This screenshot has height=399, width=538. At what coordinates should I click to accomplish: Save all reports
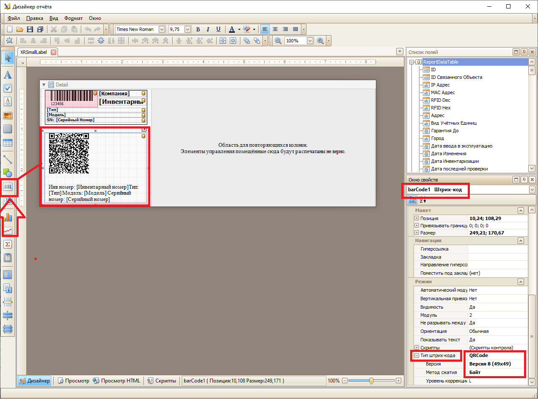point(40,29)
